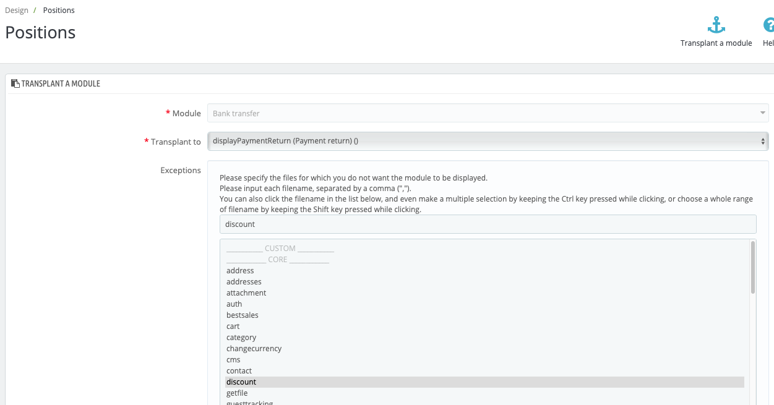Click the filename list scrollbar

pyautogui.click(x=753, y=267)
